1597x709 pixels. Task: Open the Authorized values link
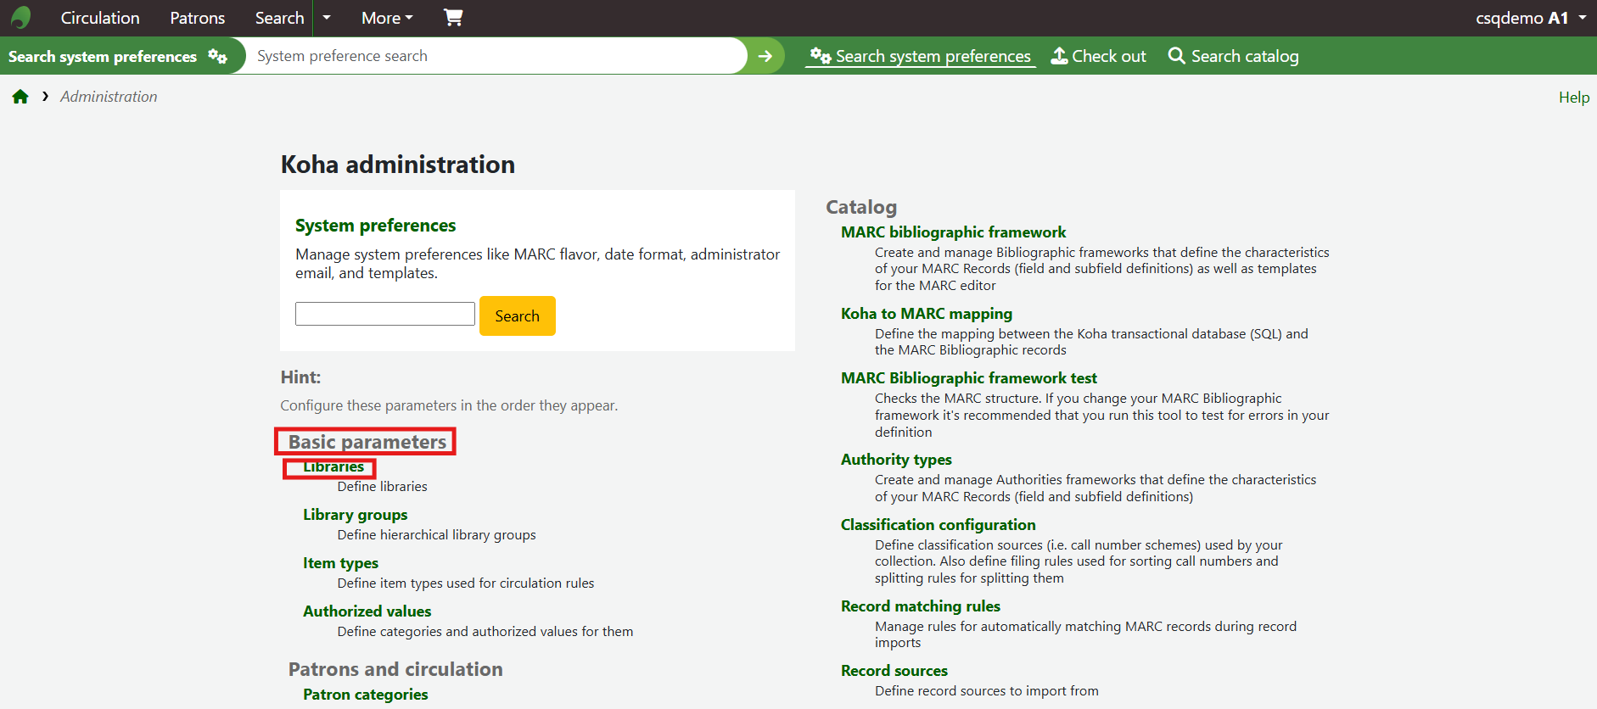pyautogui.click(x=367, y=611)
